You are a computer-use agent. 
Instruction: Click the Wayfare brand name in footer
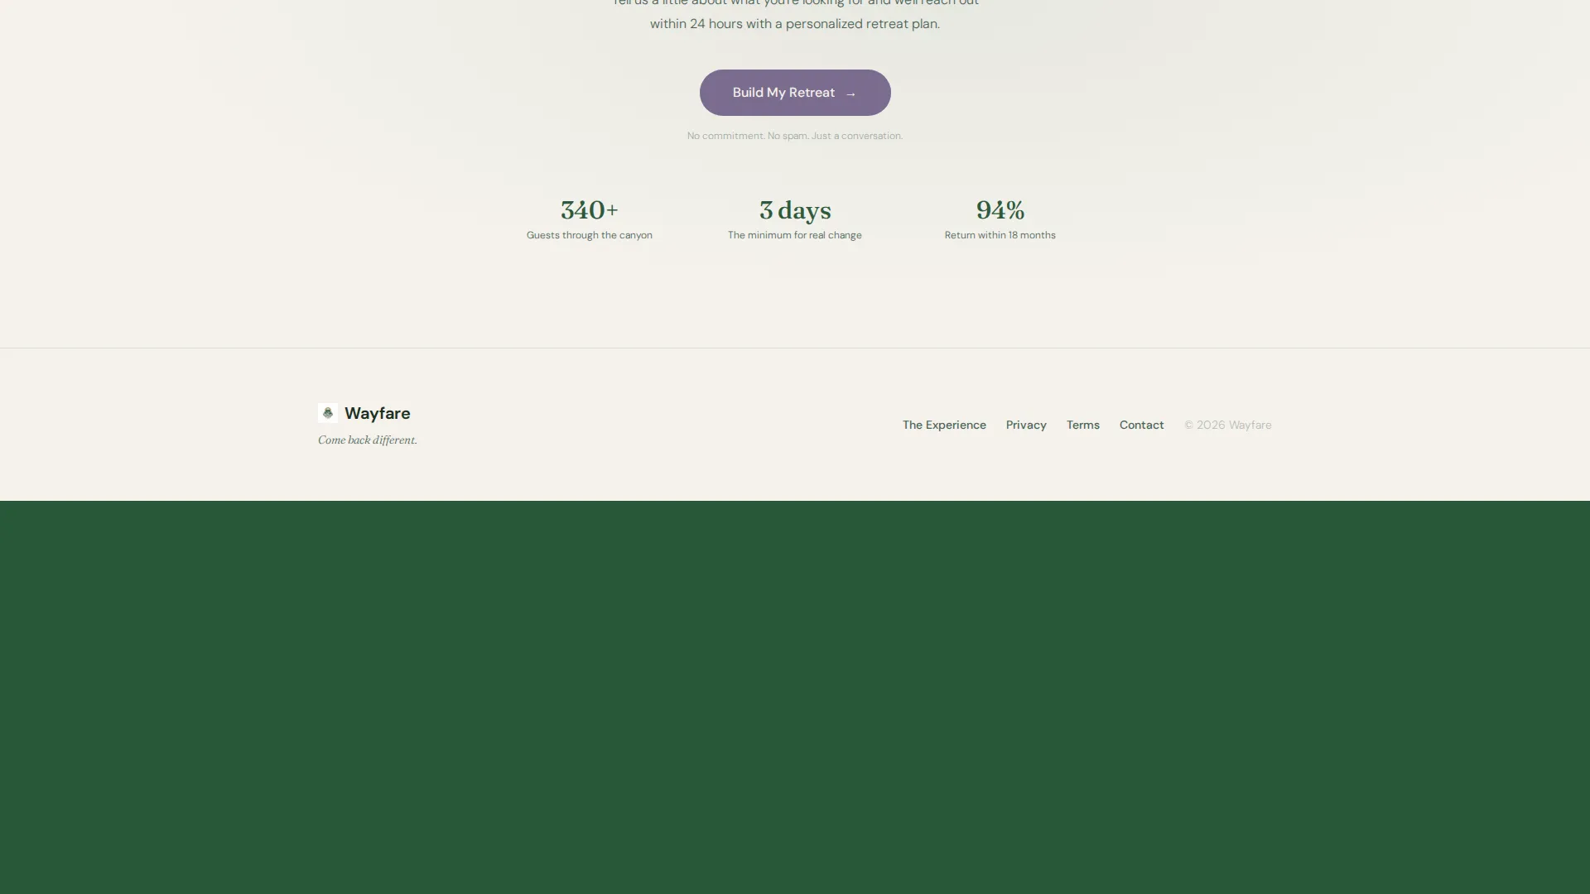[x=378, y=413]
